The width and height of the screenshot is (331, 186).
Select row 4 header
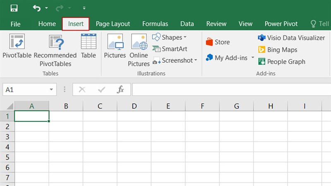(7, 147)
